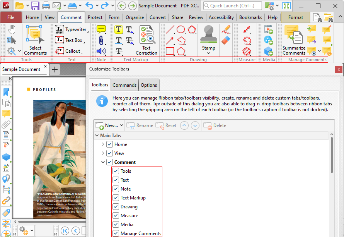
Task: Click the Rename button
Action: point(140,125)
